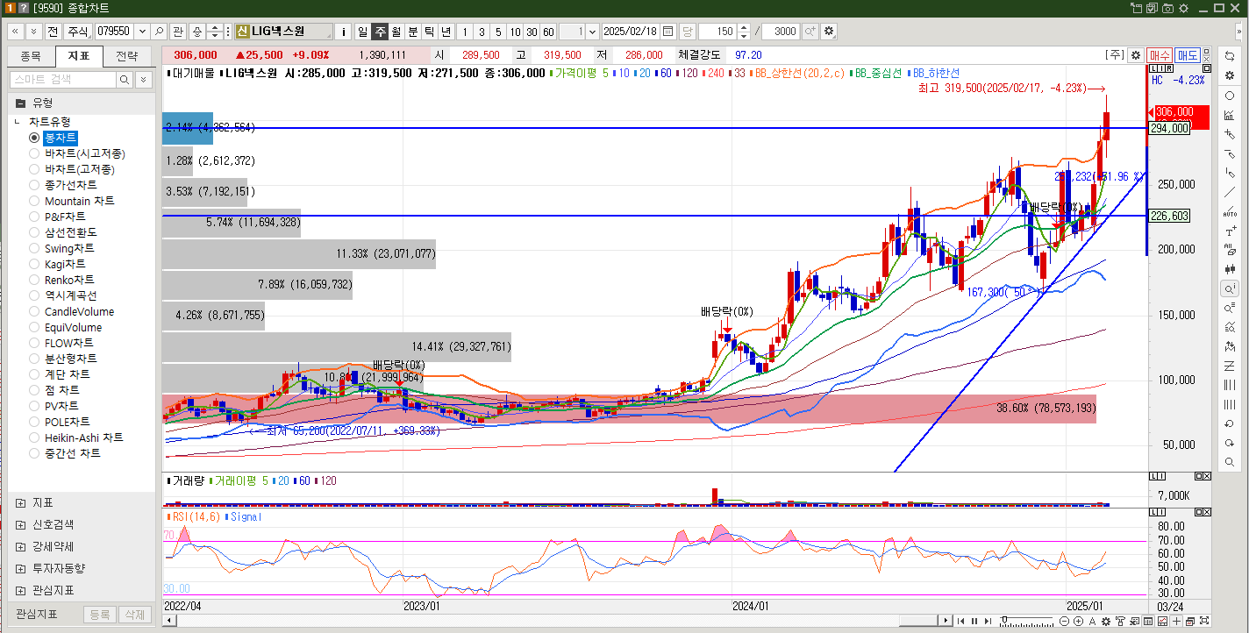Viewport: 1249px width, 633px height.
Task: Click the camera capture icon in title bar
Action: click(x=1167, y=7)
